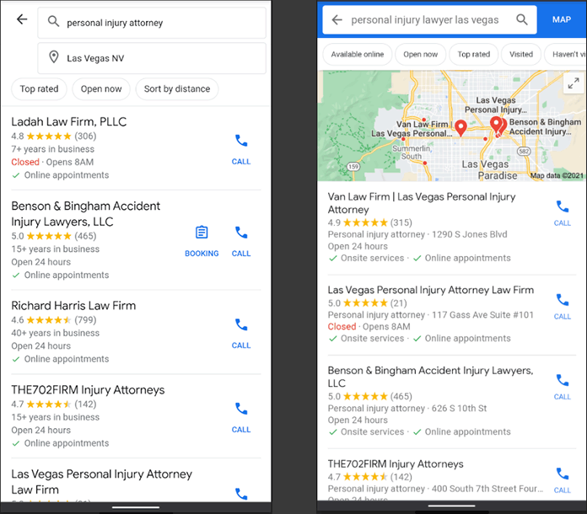Call Van Law Firm
This screenshot has height=514, width=587.
(563, 213)
